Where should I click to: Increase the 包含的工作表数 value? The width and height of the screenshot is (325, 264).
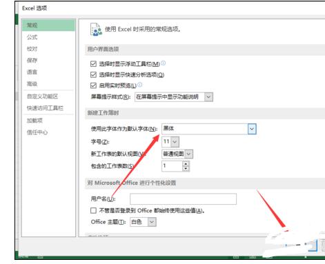coord(186,163)
